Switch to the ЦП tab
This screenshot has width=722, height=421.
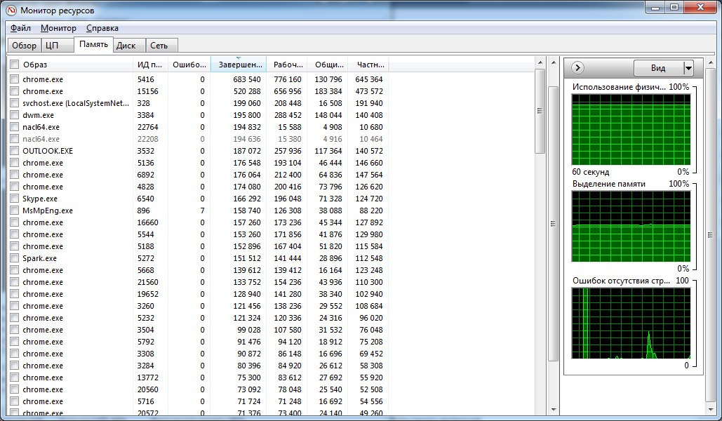point(57,45)
